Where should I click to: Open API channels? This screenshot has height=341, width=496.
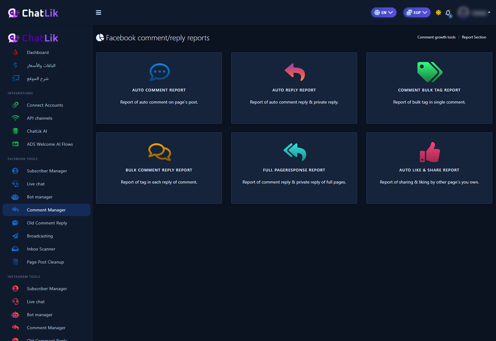point(46,118)
